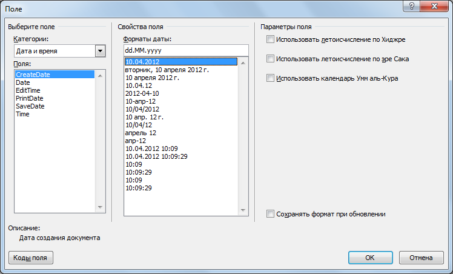Screen dimensions: 453x274
Task: Select format 10 апреля 2012 г.
Action: (x=181, y=78)
